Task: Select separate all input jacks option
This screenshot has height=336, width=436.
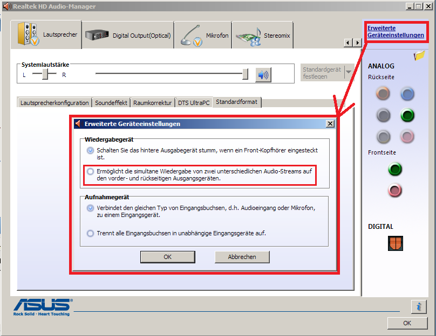Action: pyautogui.click(x=90, y=233)
